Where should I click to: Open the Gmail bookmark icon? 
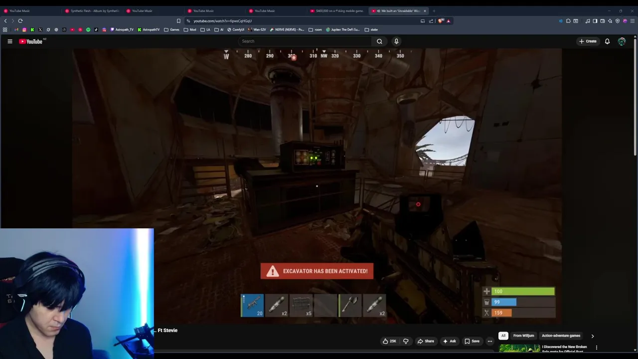click(x=16, y=29)
